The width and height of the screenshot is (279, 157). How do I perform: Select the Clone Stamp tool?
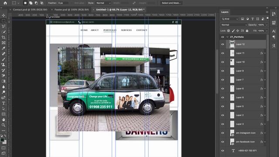click(3, 65)
